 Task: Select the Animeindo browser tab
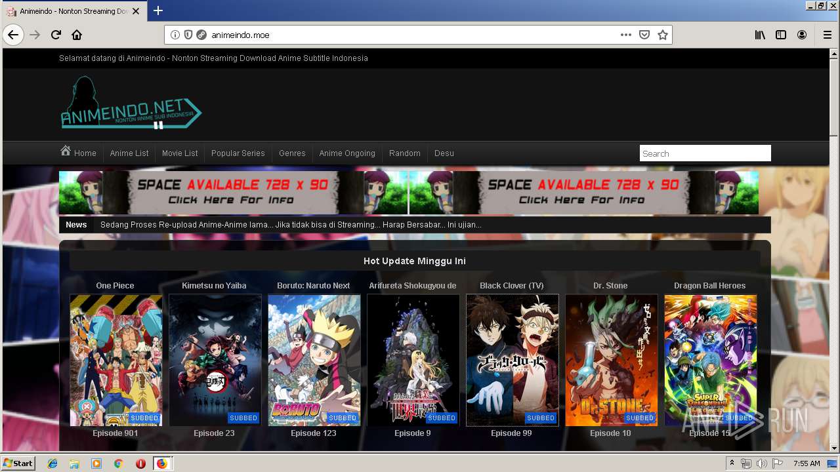(x=73, y=11)
